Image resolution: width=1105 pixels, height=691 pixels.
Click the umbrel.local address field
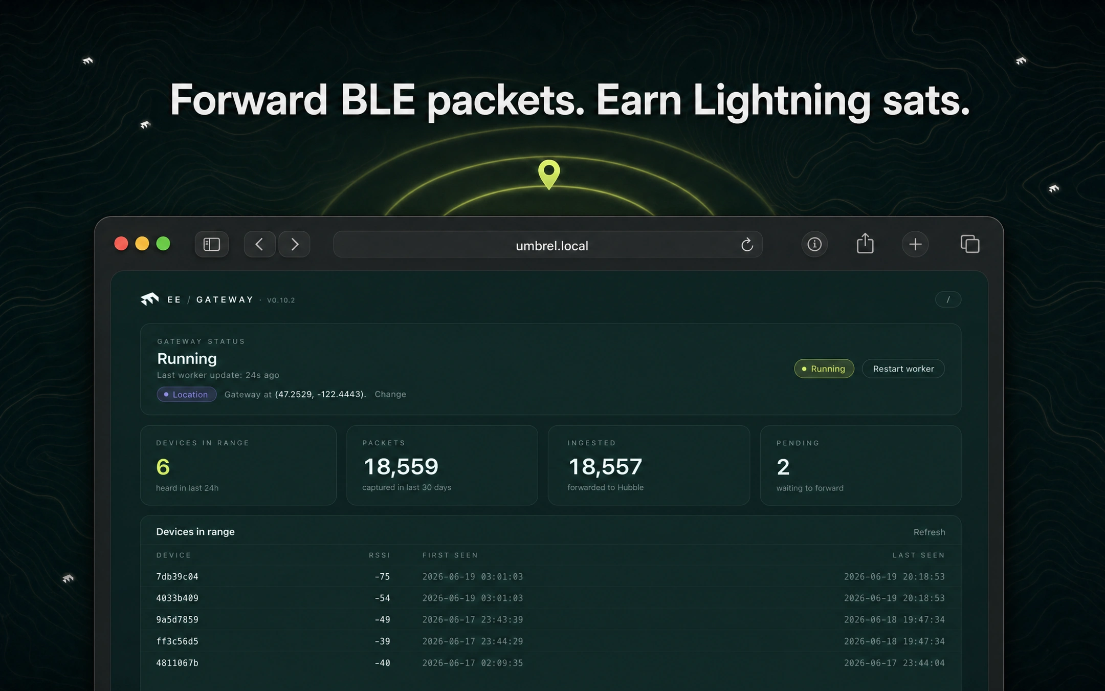(x=548, y=245)
